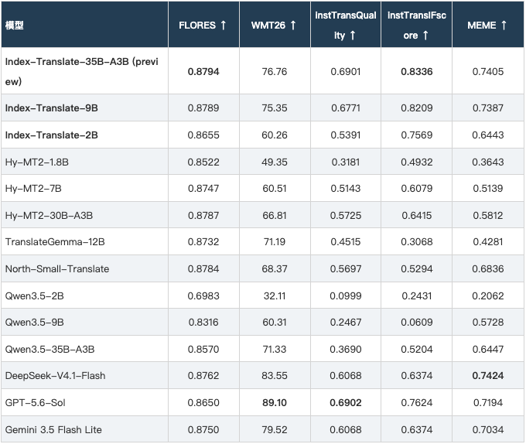Click the InstTransQuality column header
The image size is (526, 444).
(346, 26)
